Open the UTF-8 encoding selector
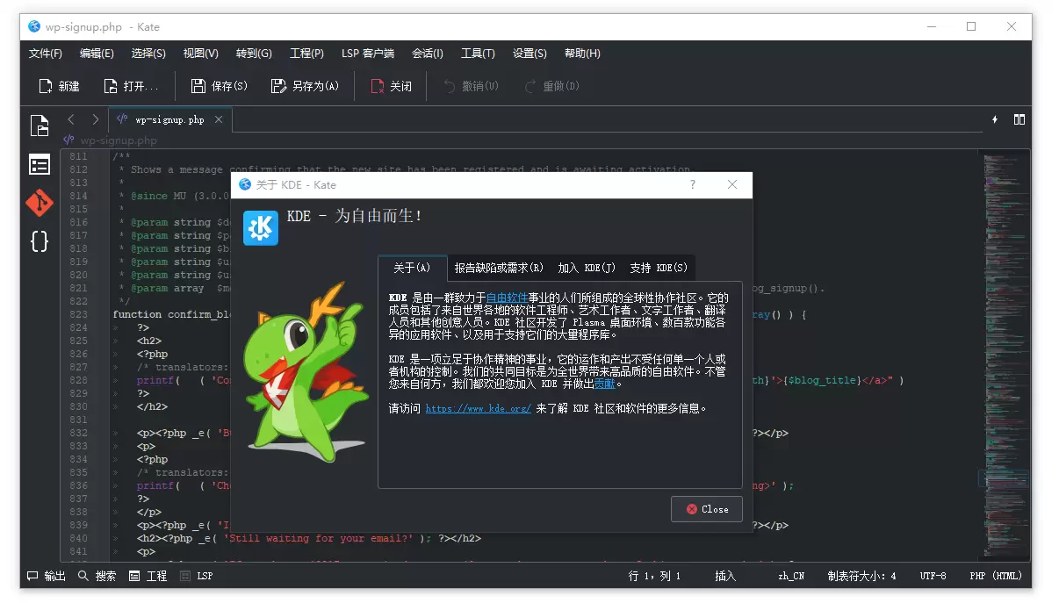This screenshot has height=603, width=1059. [933, 576]
